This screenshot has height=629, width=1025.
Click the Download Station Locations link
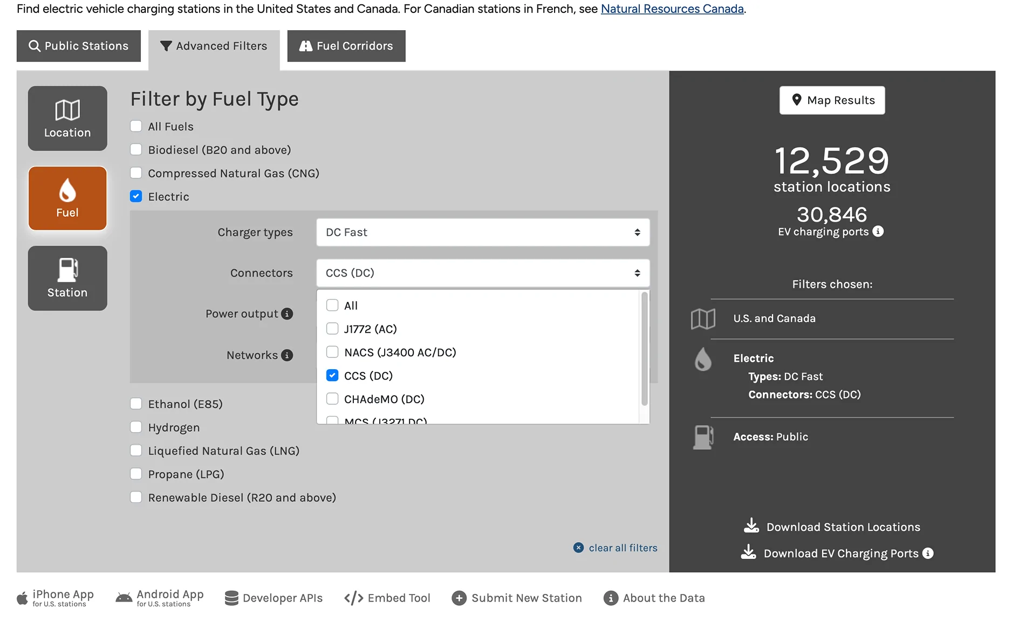click(843, 527)
